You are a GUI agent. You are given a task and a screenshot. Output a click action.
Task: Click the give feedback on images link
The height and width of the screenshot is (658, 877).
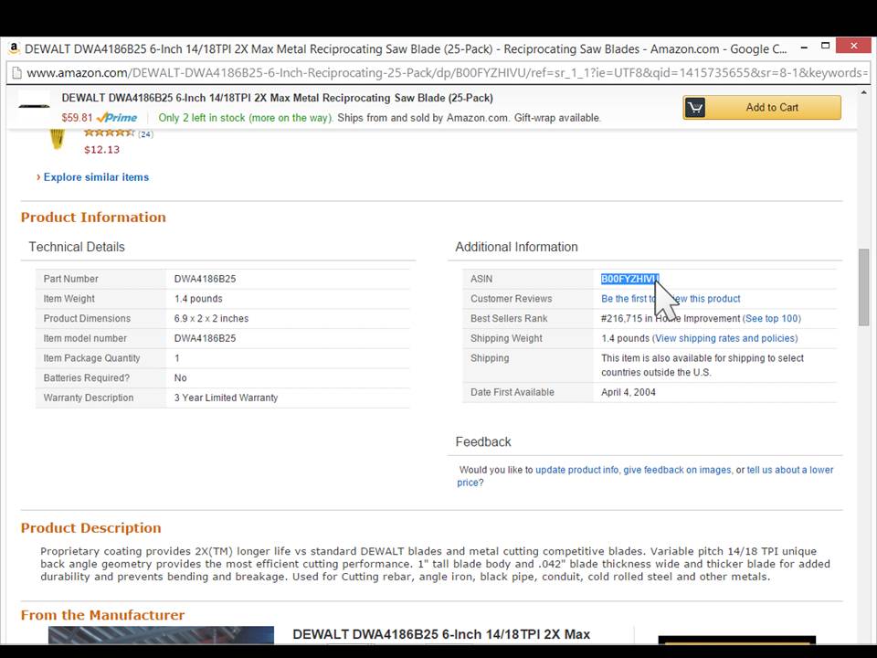(x=677, y=470)
